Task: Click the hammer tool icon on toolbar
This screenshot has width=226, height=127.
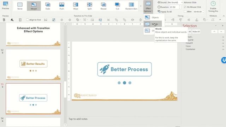Action: click(x=12, y=20)
